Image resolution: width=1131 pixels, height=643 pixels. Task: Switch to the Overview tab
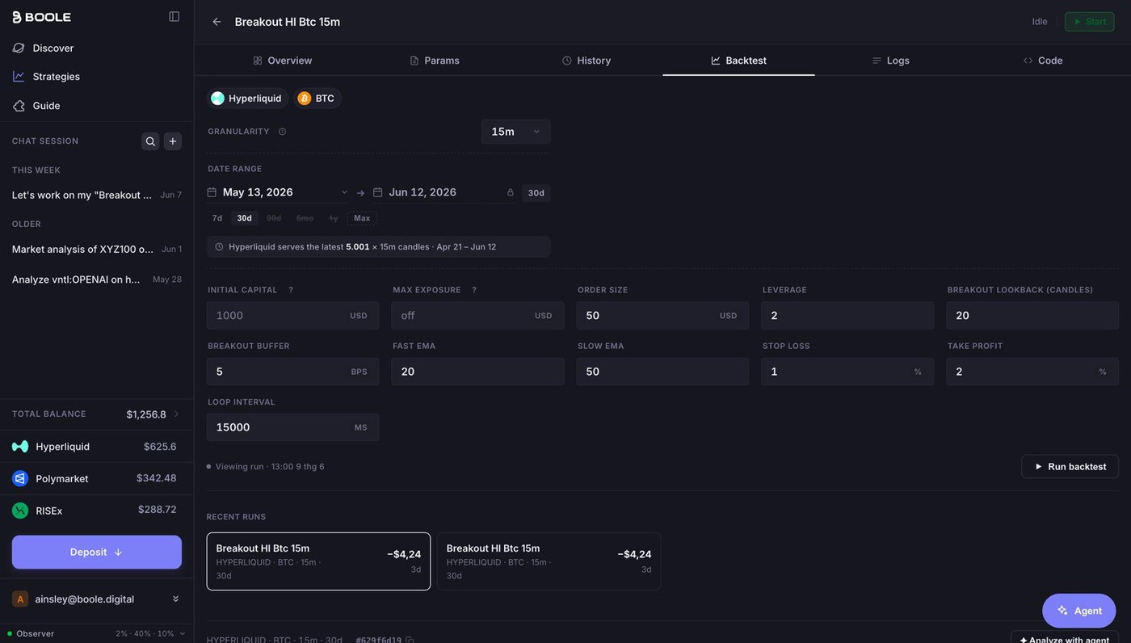(x=283, y=61)
